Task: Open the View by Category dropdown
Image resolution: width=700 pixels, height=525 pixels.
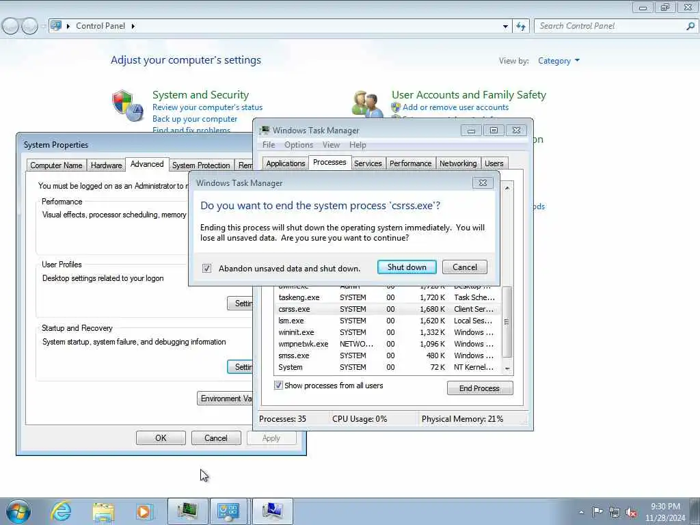Action: click(558, 61)
